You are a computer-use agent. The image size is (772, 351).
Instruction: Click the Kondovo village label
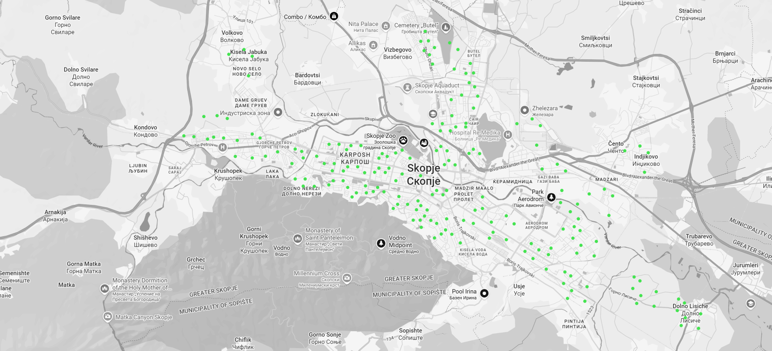coord(146,131)
